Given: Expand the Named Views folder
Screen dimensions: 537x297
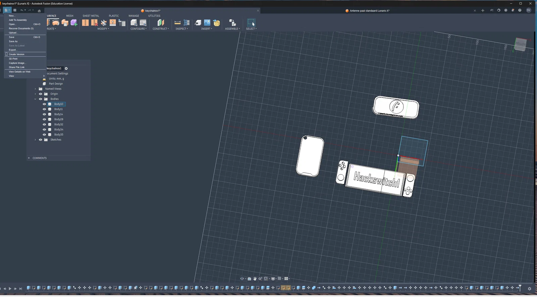Looking at the screenshot, I should (35, 89).
